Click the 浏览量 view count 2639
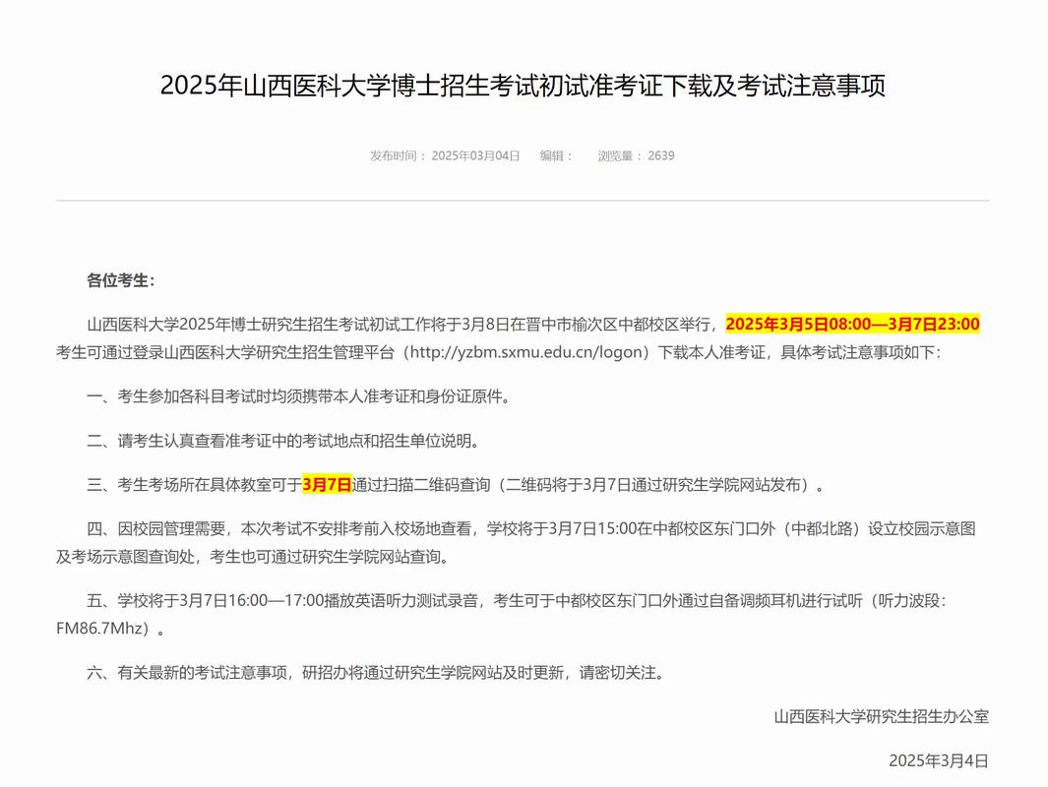The width and height of the screenshot is (1048, 787). tap(636, 154)
